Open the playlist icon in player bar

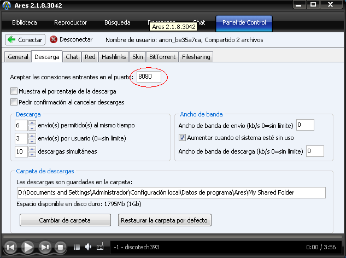[77, 247]
